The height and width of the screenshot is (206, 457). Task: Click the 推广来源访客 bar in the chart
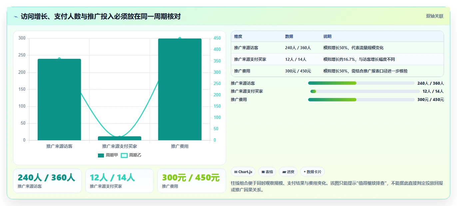(59, 100)
